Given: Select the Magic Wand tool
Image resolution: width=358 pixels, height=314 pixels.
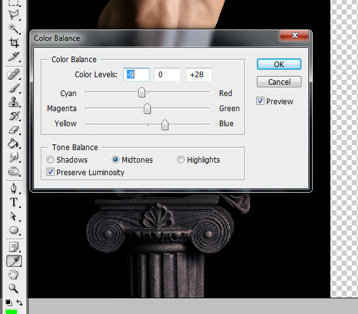Looking at the screenshot, I should click(14, 29).
